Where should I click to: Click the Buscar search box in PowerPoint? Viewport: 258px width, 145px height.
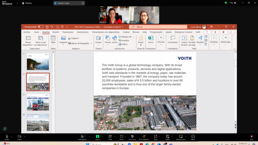158,27
